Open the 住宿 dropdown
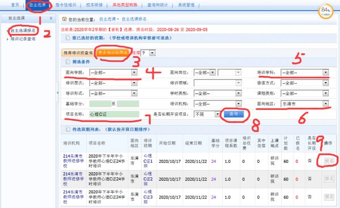 pos(148,53)
